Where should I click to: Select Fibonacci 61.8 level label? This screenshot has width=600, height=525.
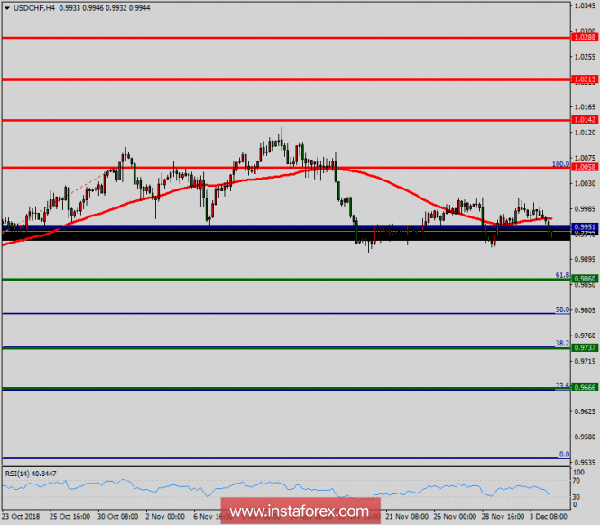562,275
